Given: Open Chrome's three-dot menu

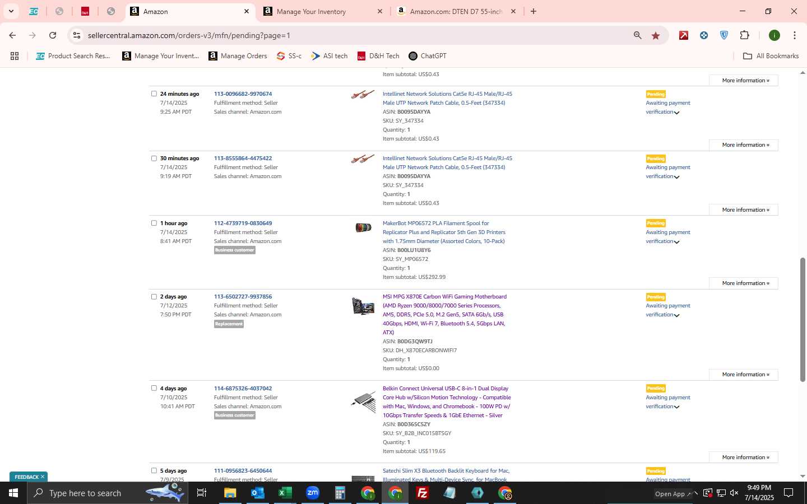Looking at the screenshot, I should coord(794,35).
